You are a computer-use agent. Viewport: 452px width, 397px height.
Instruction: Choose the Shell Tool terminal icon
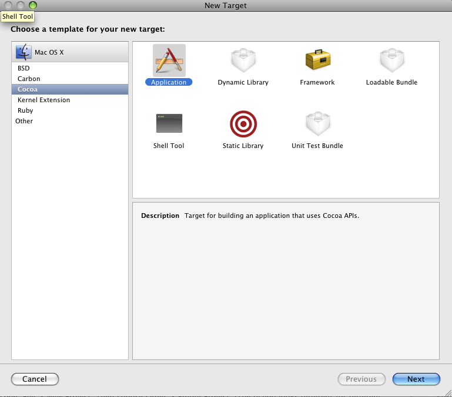tap(169, 123)
